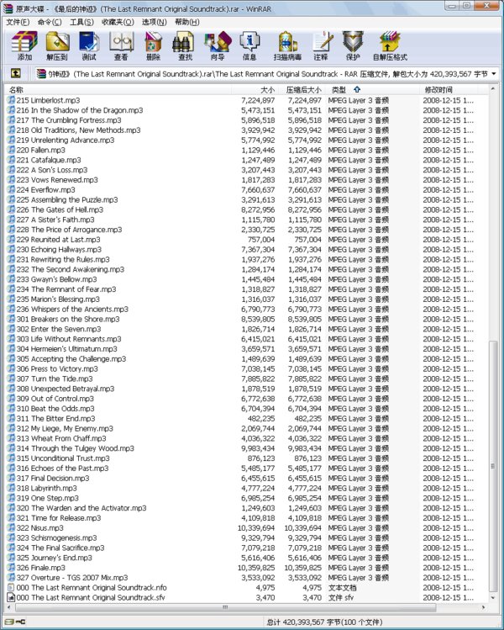The height and width of the screenshot is (630, 504).
Task: Click the SFX (自解压格式) toolbar icon
Action: coord(390,42)
